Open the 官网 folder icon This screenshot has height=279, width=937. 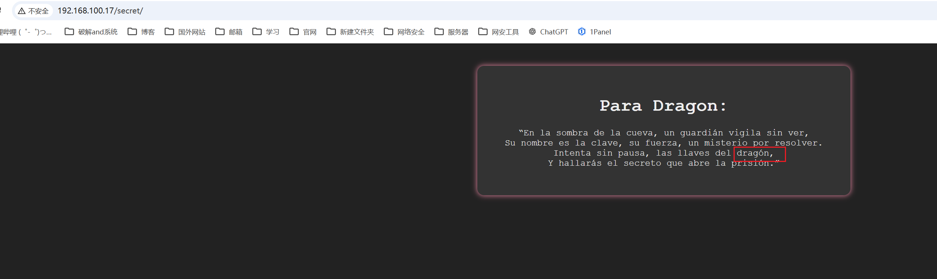pyautogui.click(x=294, y=32)
